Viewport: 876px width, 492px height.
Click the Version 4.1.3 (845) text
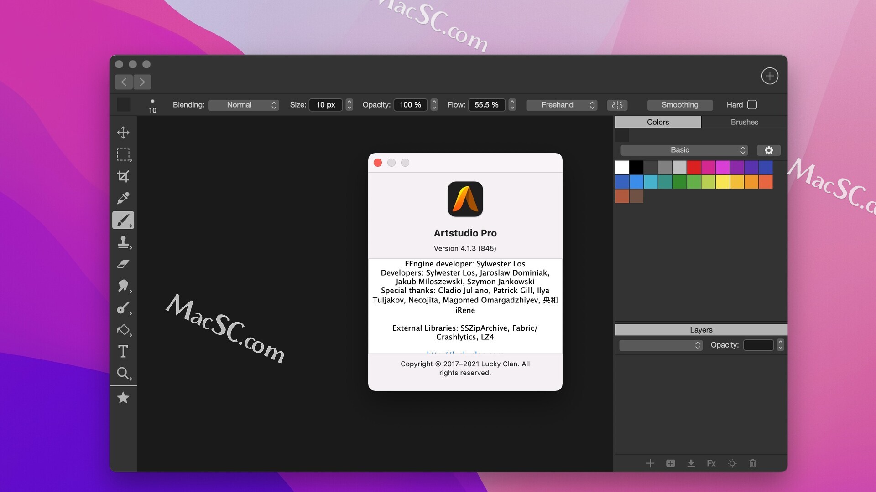click(465, 248)
